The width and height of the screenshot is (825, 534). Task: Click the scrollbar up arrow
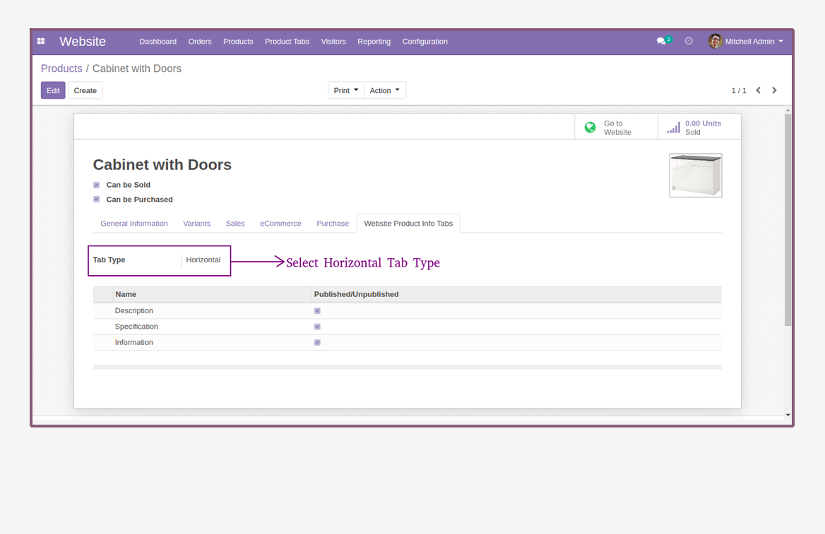(788, 110)
